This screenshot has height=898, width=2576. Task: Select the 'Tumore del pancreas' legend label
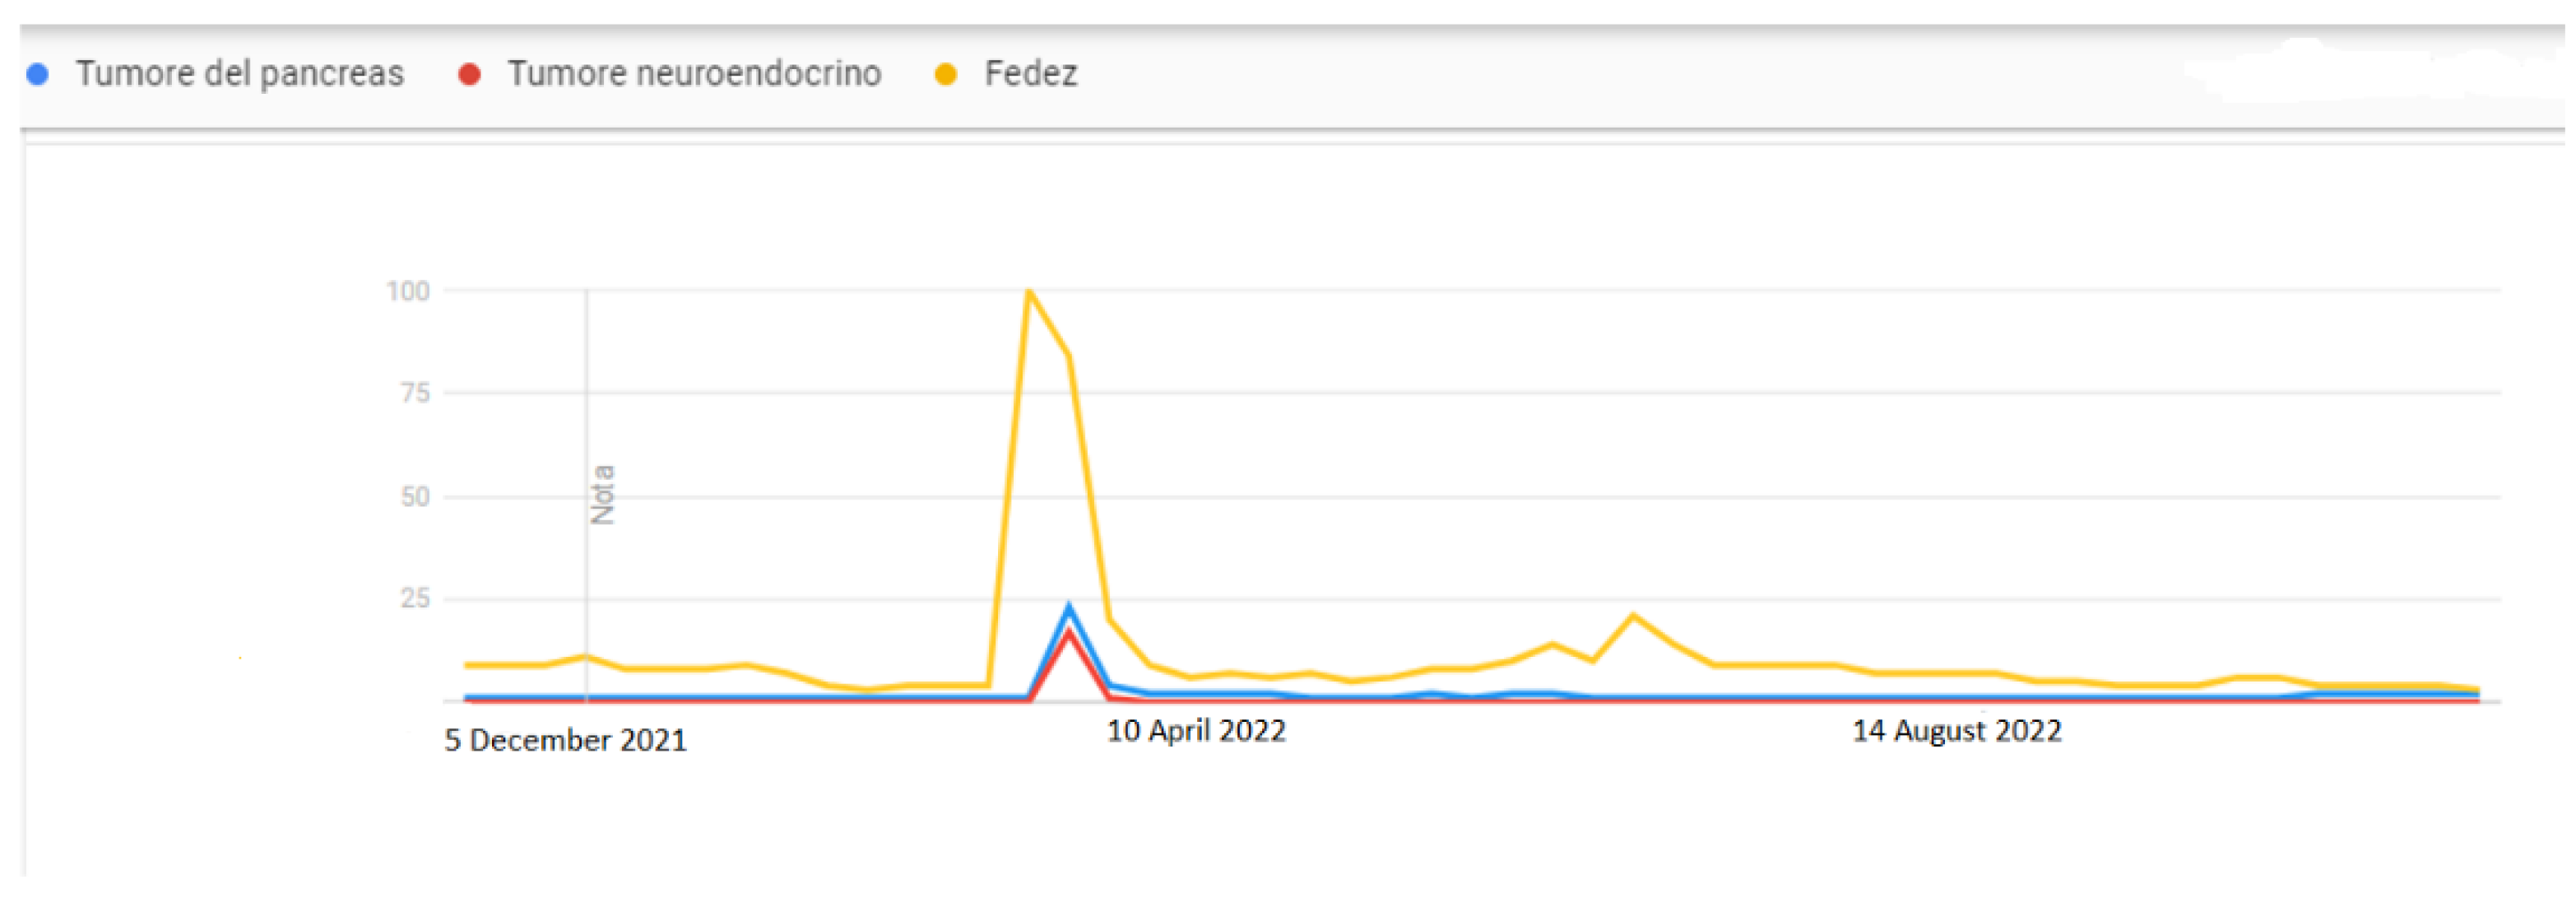(x=240, y=74)
